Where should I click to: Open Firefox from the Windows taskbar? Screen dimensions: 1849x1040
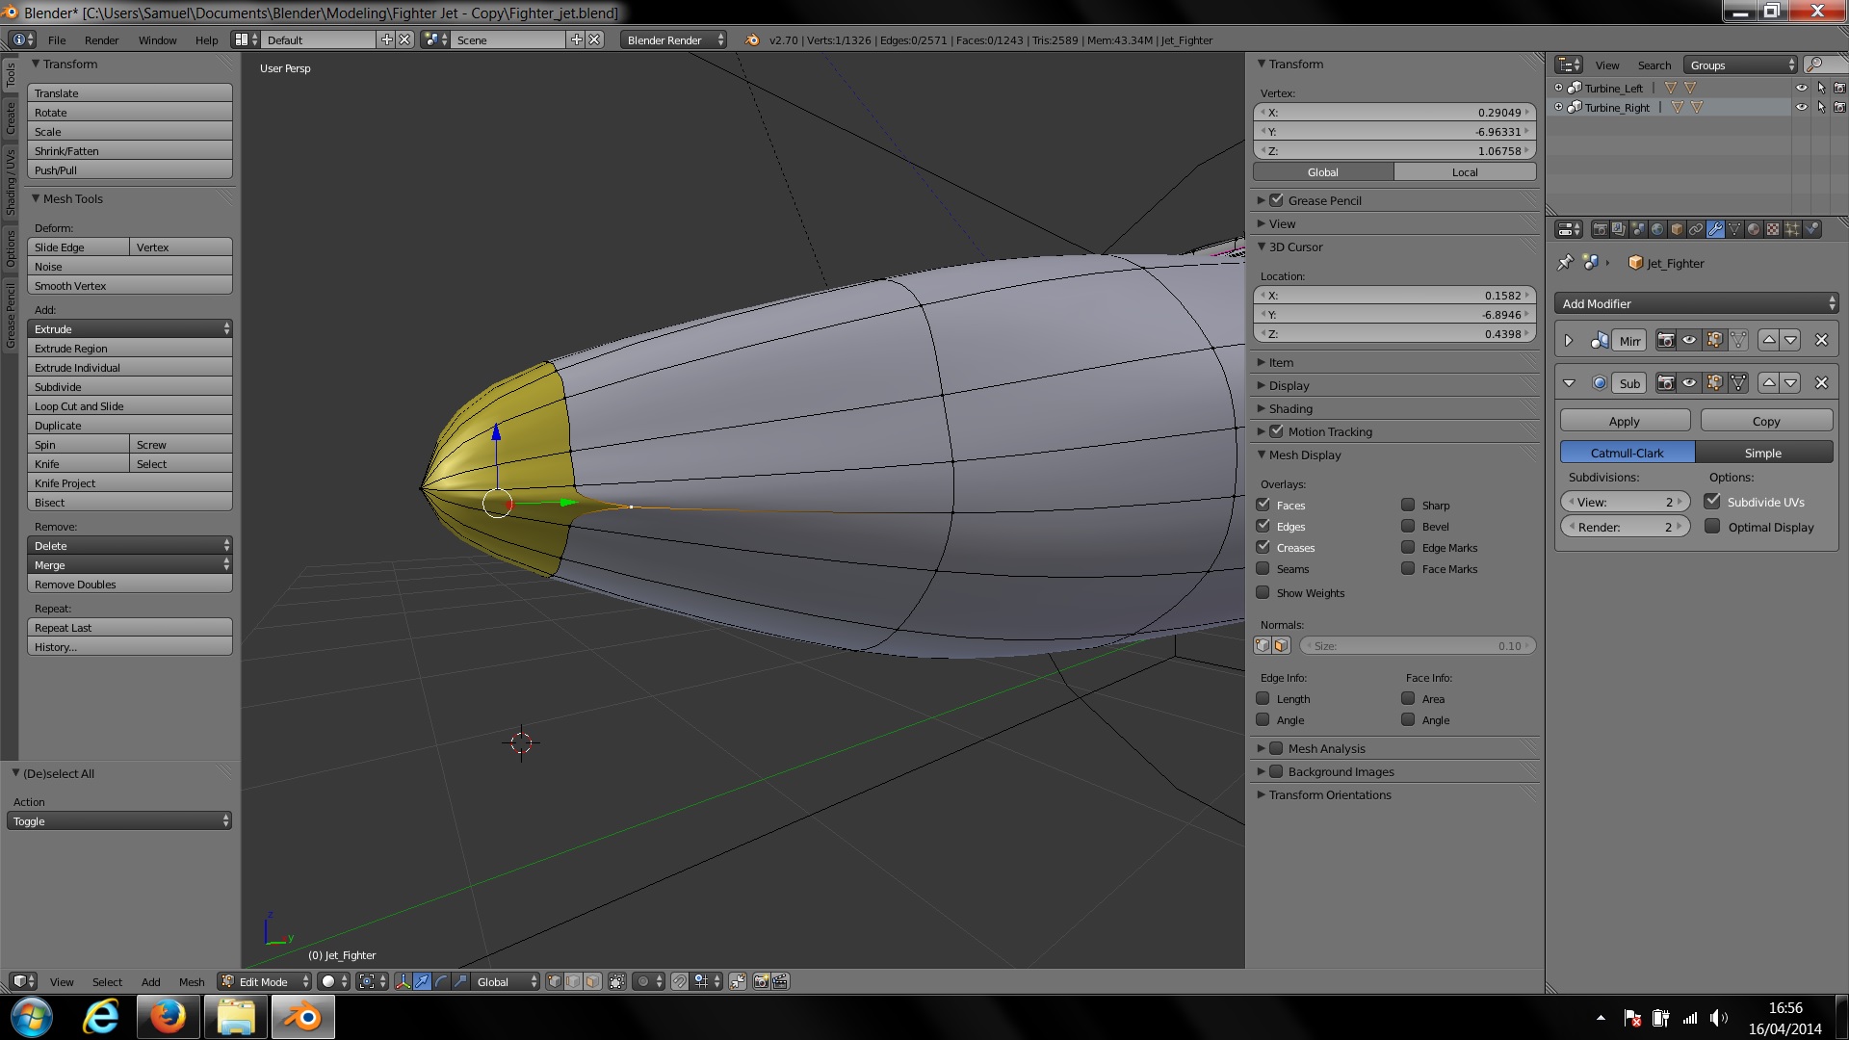(168, 1017)
